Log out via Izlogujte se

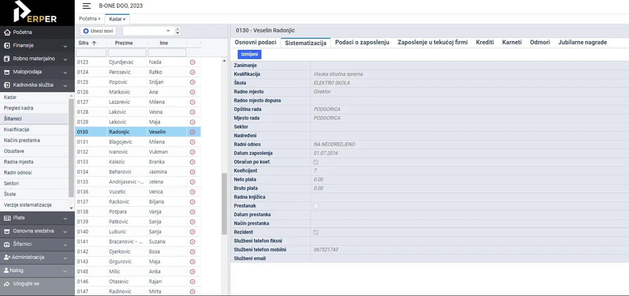(x=37, y=284)
